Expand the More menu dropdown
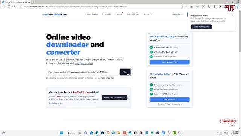The width and height of the screenshot is (241, 136). pos(148,14)
